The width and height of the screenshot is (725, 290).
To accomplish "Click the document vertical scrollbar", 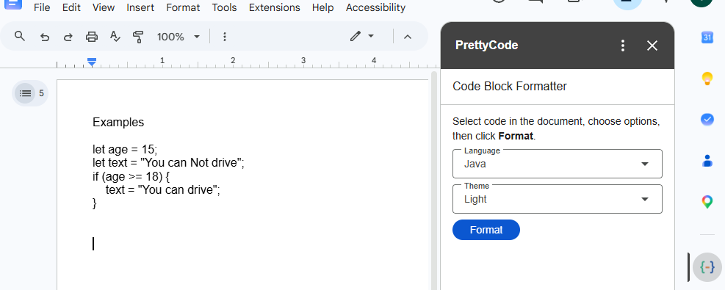I will 433,180.
